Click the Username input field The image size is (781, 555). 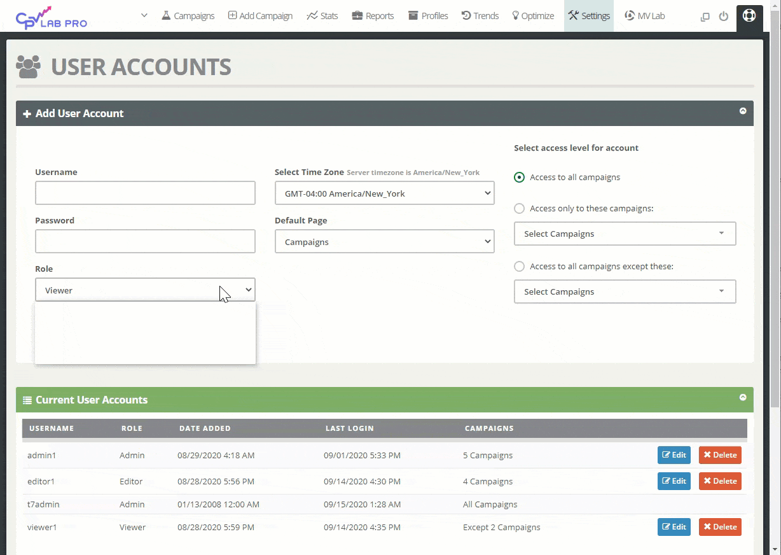(145, 193)
